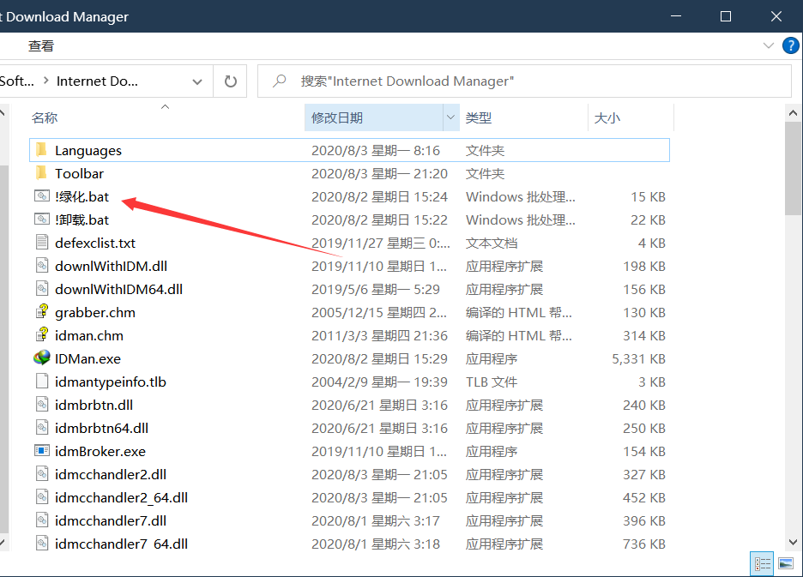Click the search magnifier icon
The width and height of the screenshot is (803, 577).
tap(279, 81)
